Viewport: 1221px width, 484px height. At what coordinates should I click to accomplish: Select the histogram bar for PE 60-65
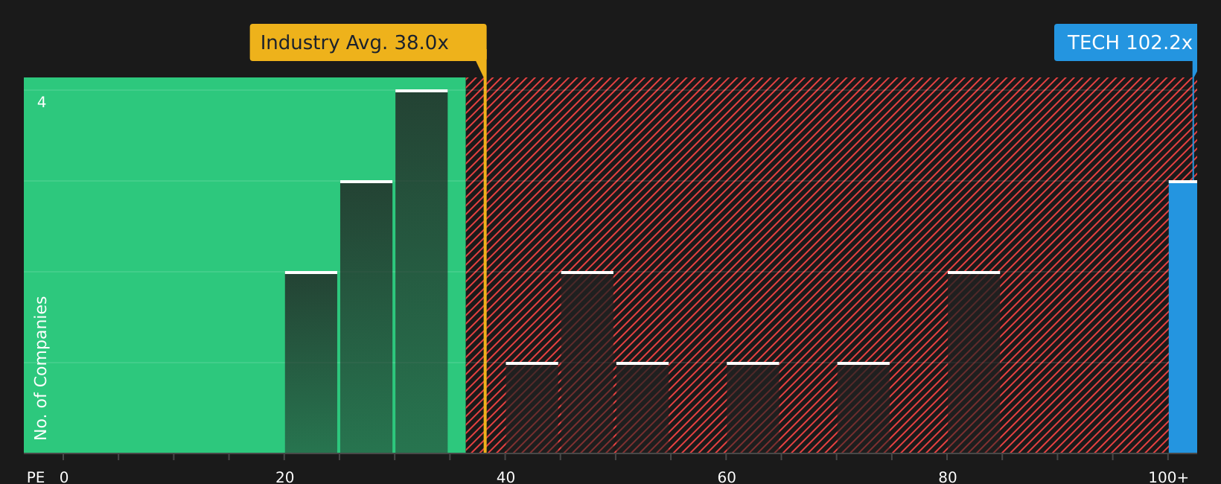[x=753, y=407]
